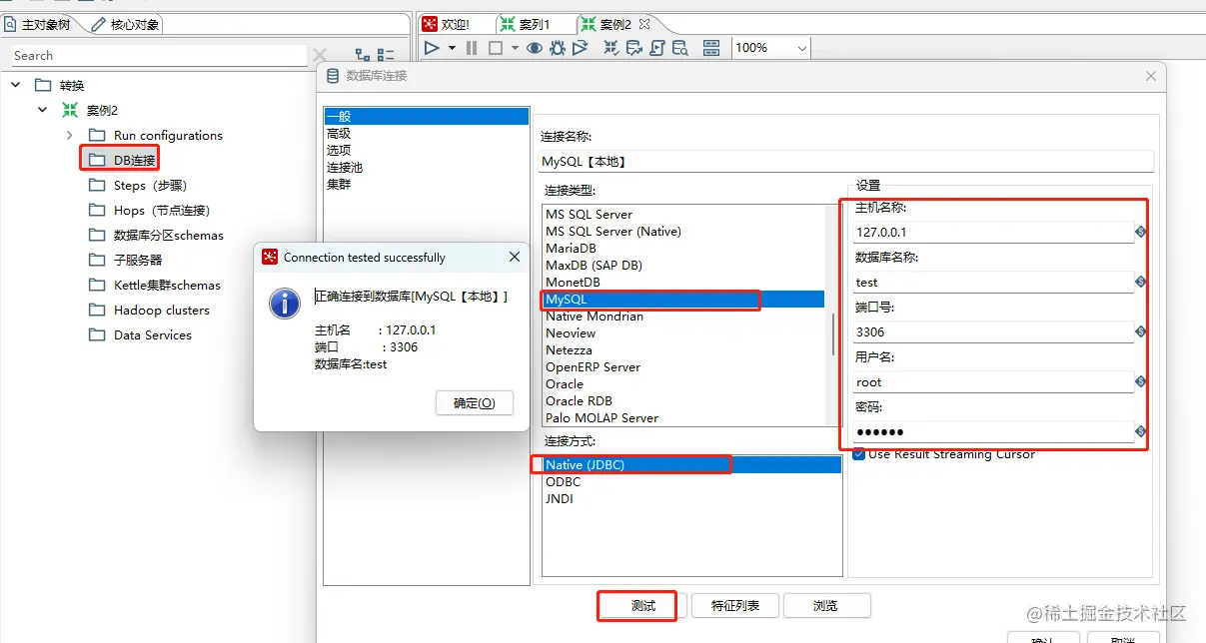The width and height of the screenshot is (1206, 643).
Task: Select the Steps（步骤） tree folder
Action: coord(138,185)
